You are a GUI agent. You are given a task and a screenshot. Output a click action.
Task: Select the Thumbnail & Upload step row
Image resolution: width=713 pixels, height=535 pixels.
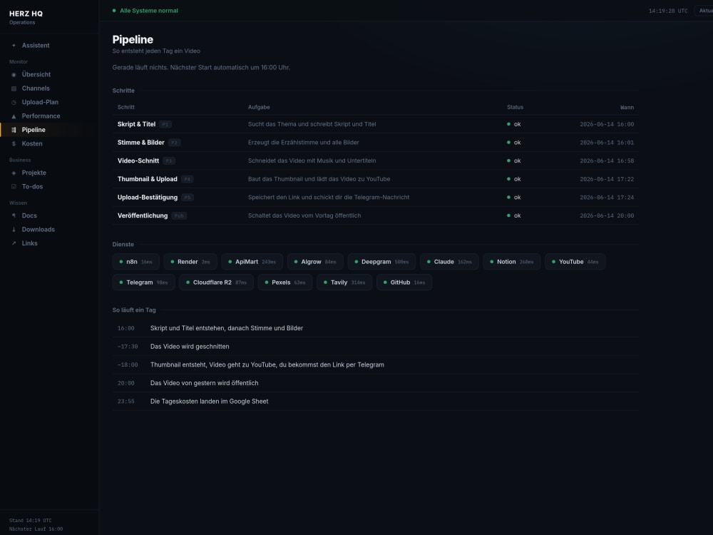click(x=375, y=179)
